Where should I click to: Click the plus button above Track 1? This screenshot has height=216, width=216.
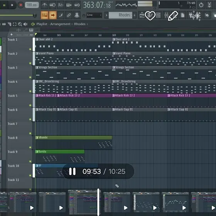[x=12, y=35]
